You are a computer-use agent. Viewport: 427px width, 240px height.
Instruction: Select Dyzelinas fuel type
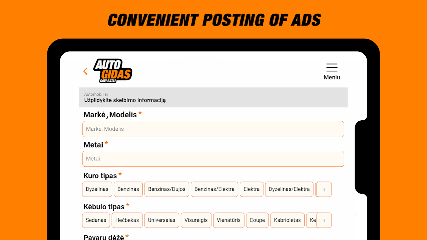(97, 189)
